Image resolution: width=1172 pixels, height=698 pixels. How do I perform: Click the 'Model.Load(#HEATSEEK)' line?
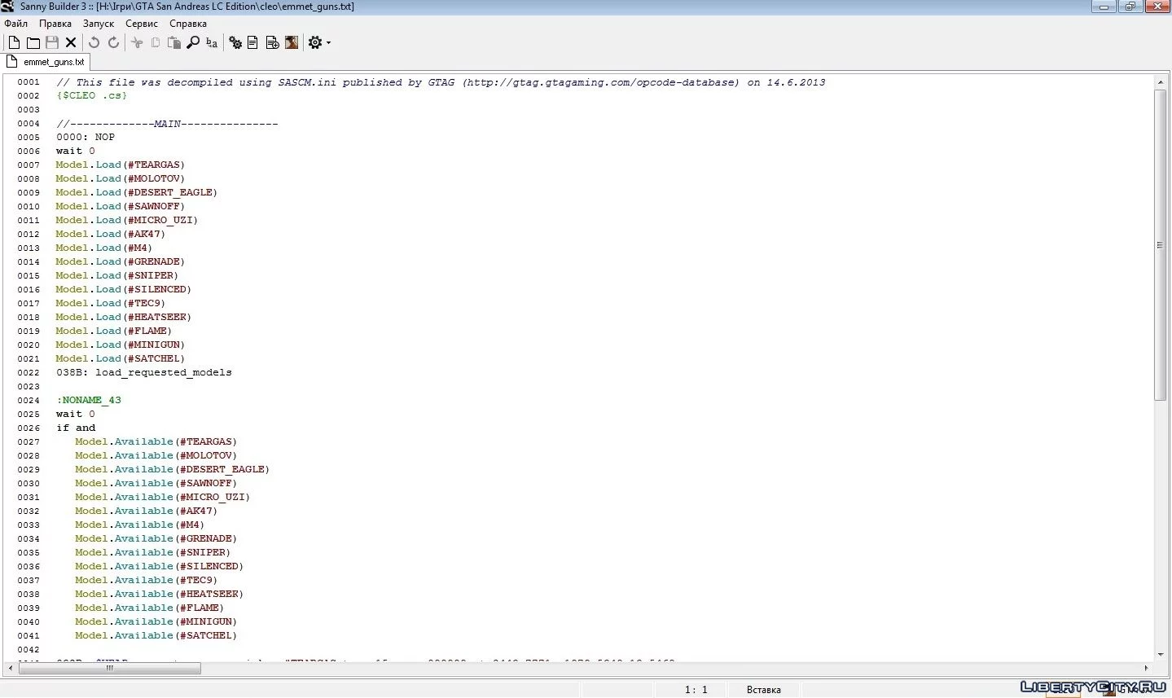124,318
